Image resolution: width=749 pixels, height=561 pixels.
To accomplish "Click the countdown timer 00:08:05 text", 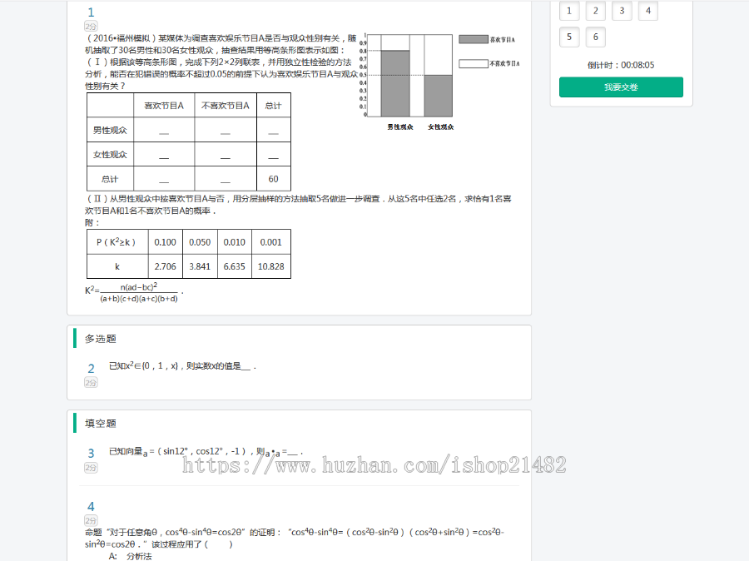I will (637, 65).
